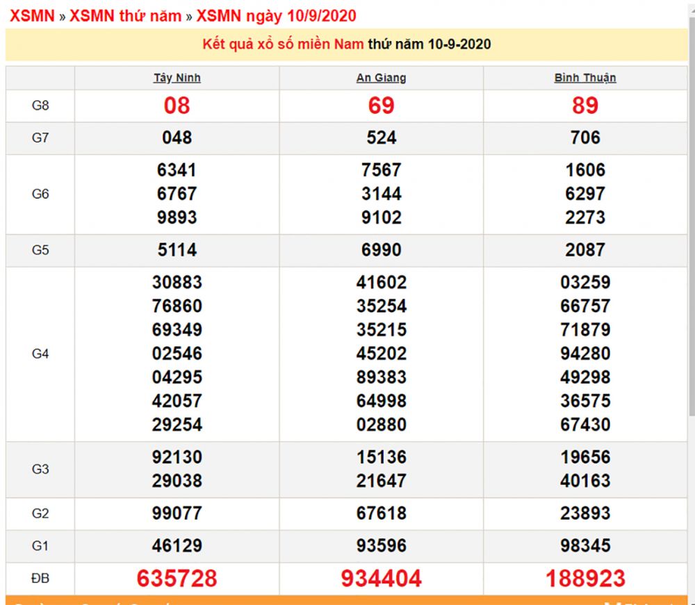The height and width of the screenshot is (605, 695).
Task: Select G3 value 29038
Action: tap(177, 481)
